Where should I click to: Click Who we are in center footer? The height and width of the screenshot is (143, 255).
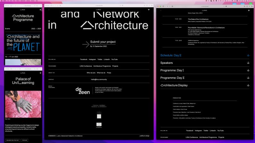pyautogui.click(x=91, y=73)
